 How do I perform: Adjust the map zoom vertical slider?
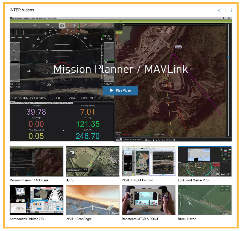(x=228, y=57)
